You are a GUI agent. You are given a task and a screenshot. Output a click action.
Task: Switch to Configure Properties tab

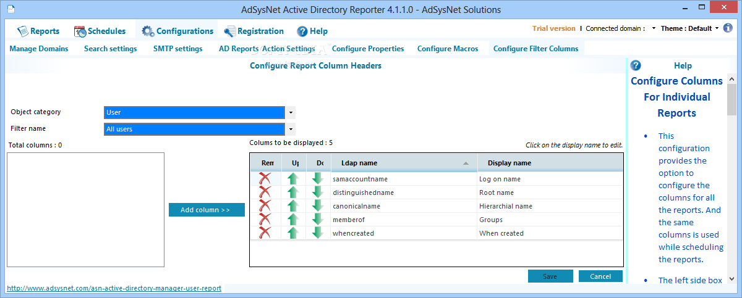[x=368, y=49]
